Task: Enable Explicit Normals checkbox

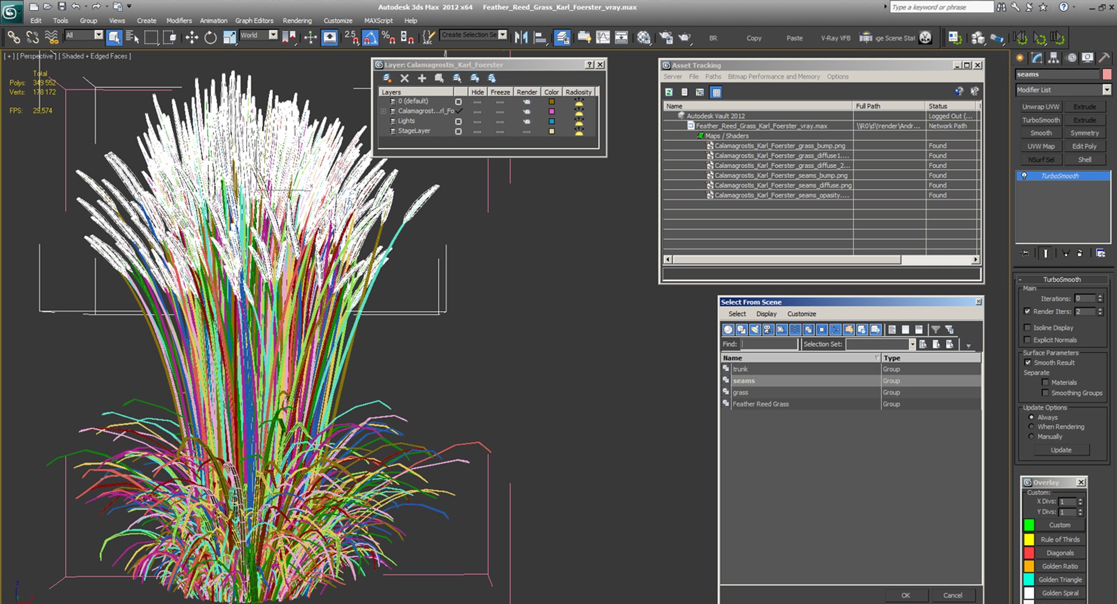Action: (1027, 340)
